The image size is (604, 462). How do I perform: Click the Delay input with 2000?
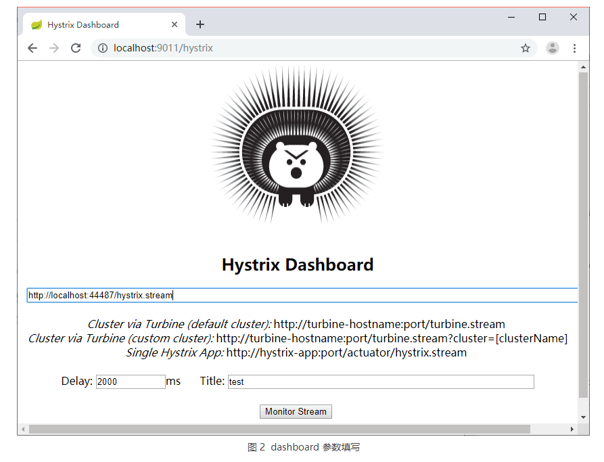coord(131,382)
